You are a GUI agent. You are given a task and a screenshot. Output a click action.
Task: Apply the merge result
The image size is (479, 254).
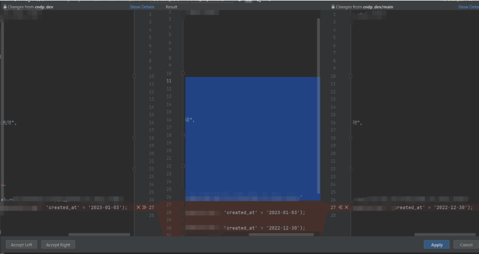(436, 245)
